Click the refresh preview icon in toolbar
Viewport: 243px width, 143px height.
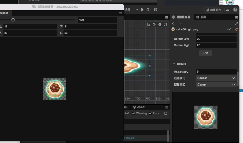[x=148, y=10]
